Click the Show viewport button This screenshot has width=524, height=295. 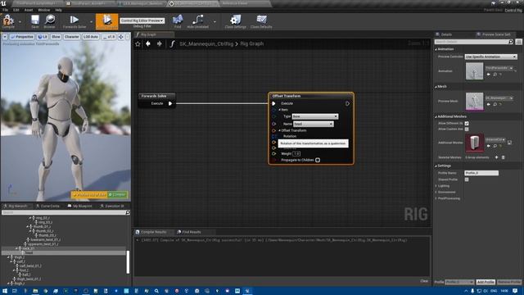coord(56,37)
